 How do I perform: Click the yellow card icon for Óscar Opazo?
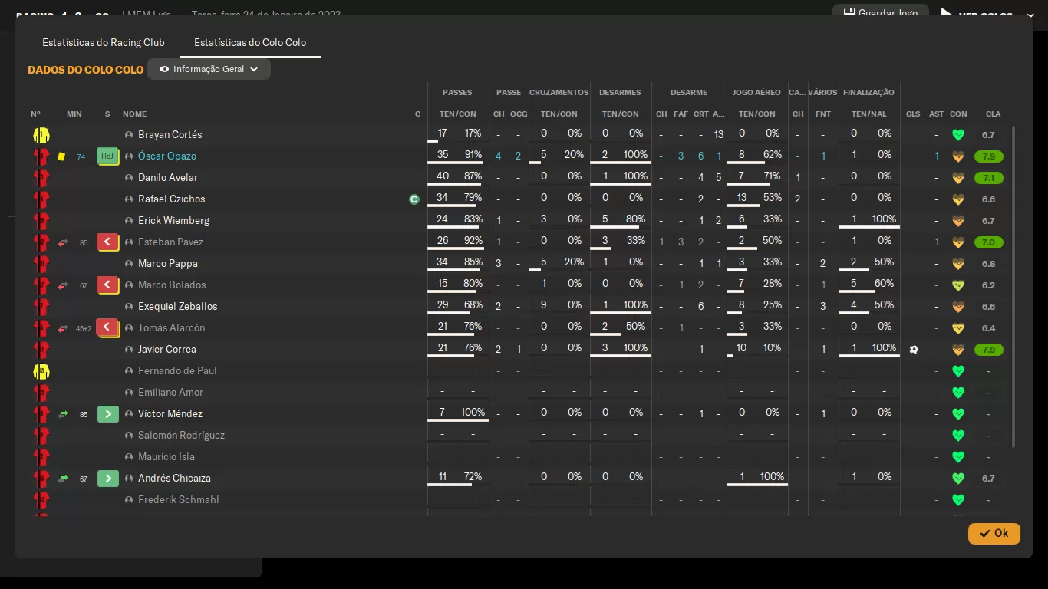[x=61, y=156]
